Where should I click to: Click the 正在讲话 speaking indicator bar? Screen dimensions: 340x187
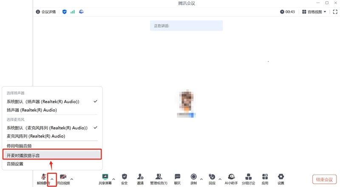186,25
